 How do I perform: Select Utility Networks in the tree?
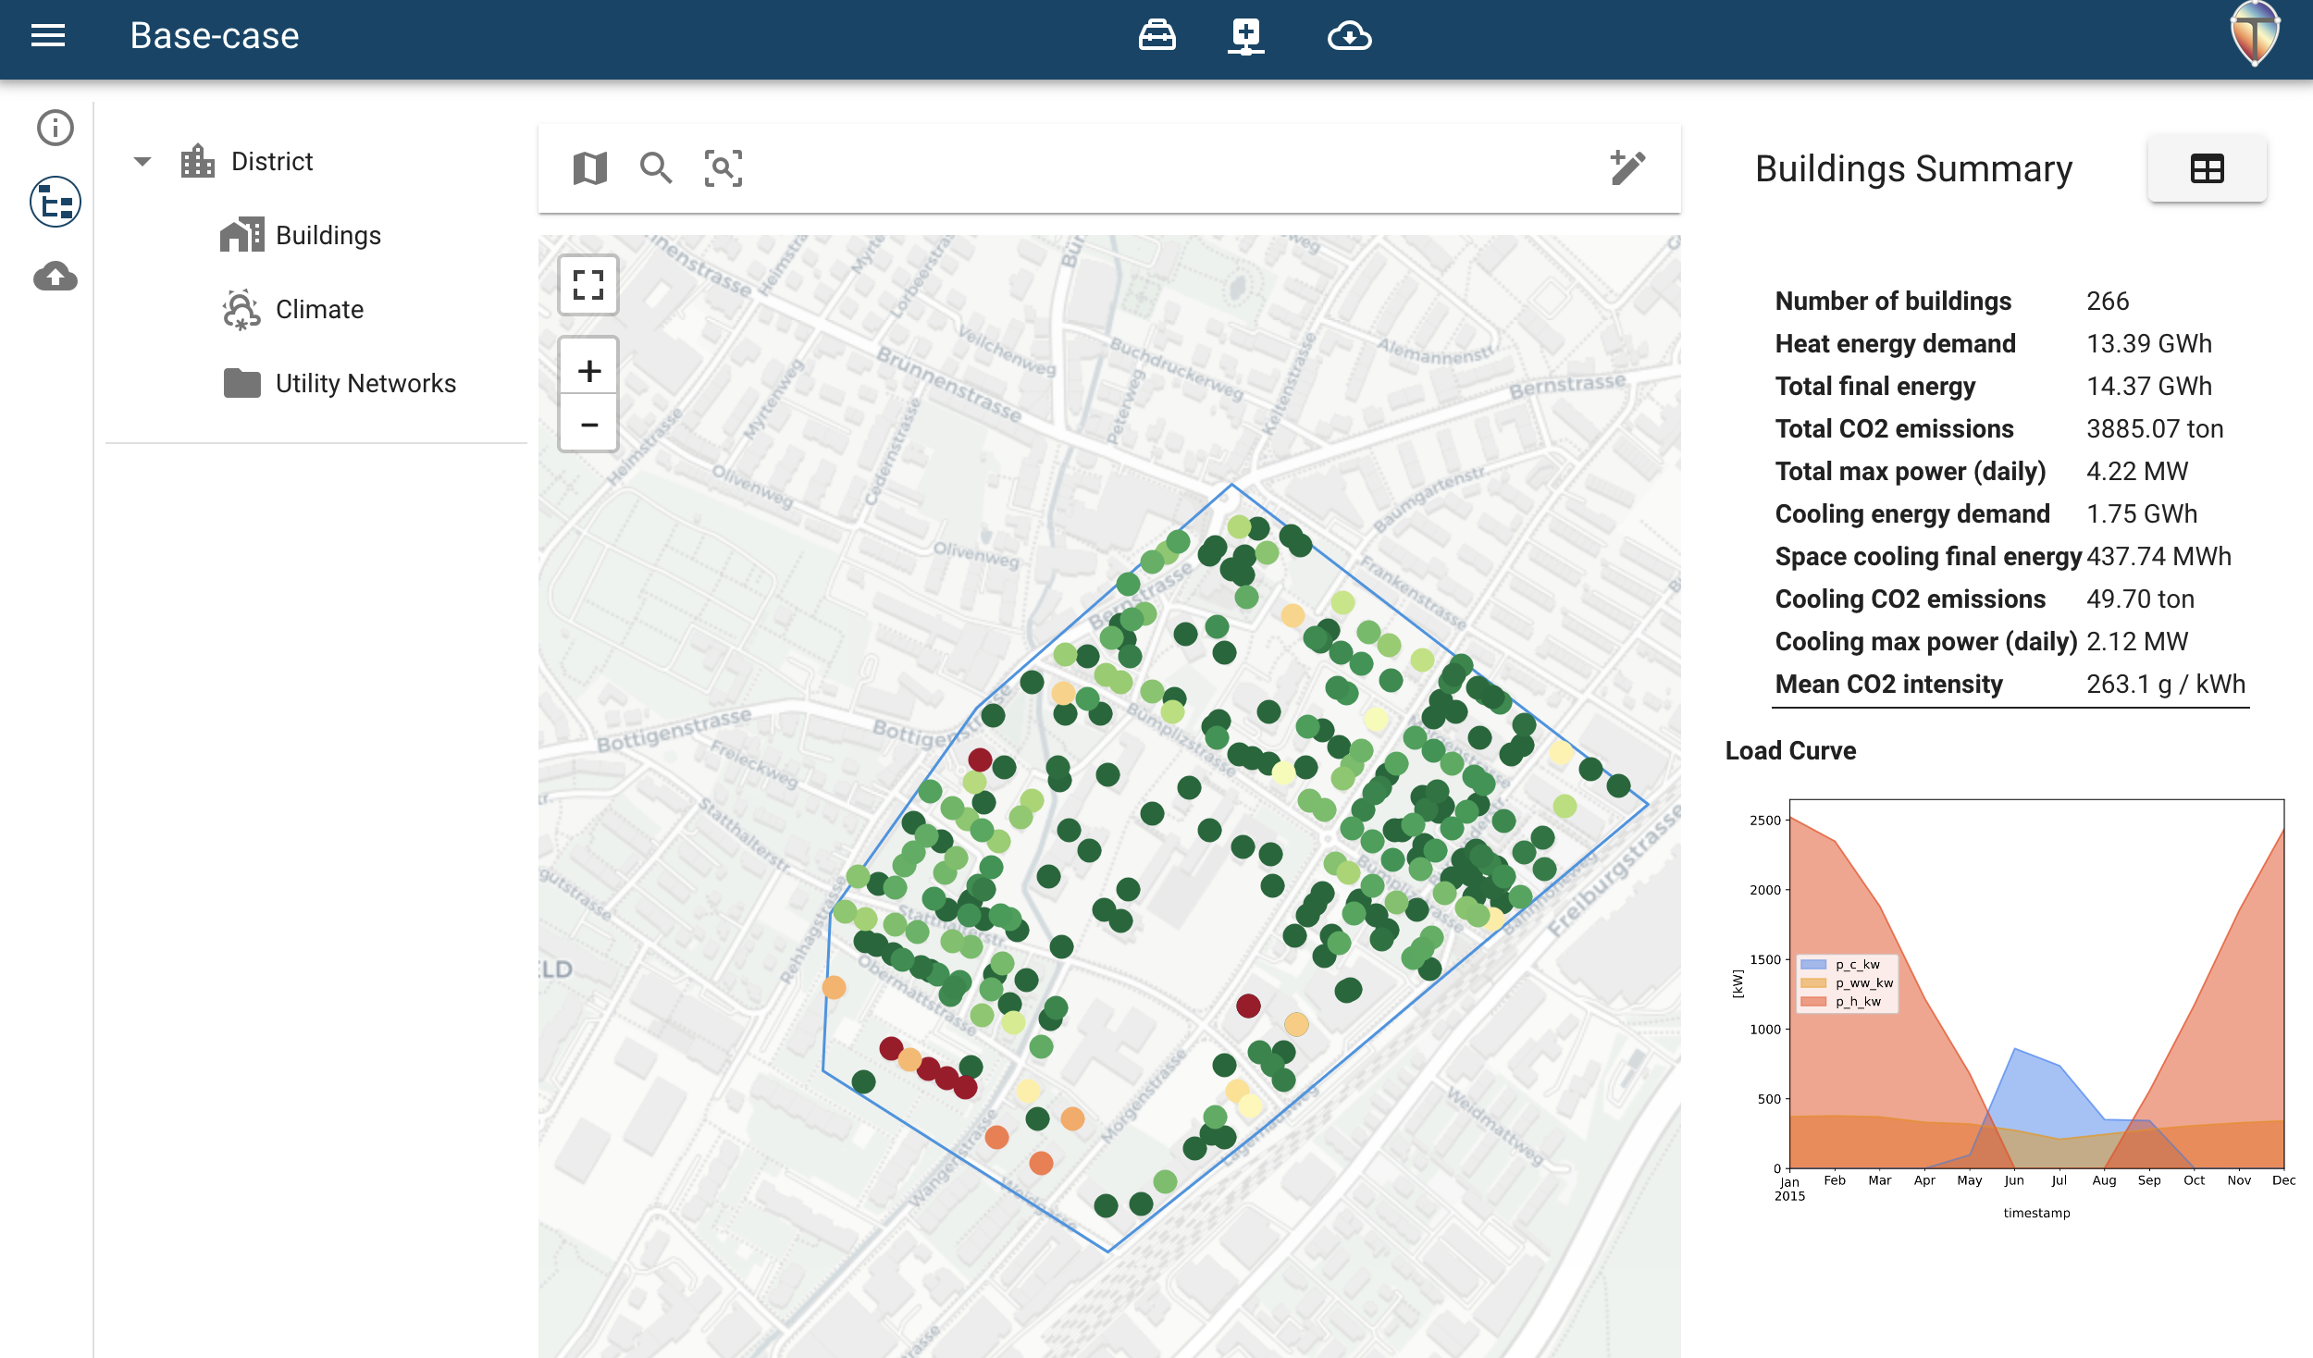coord(365,383)
